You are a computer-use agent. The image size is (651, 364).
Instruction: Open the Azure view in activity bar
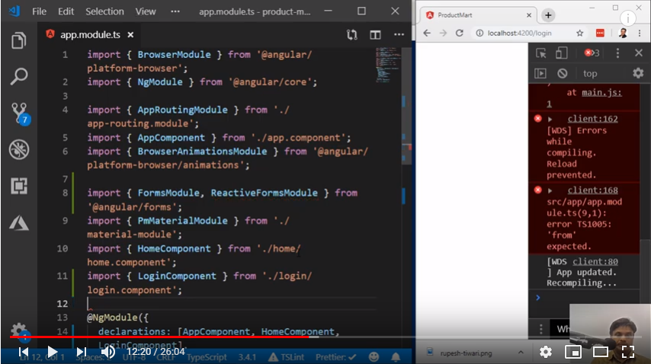click(x=19, y=222)
